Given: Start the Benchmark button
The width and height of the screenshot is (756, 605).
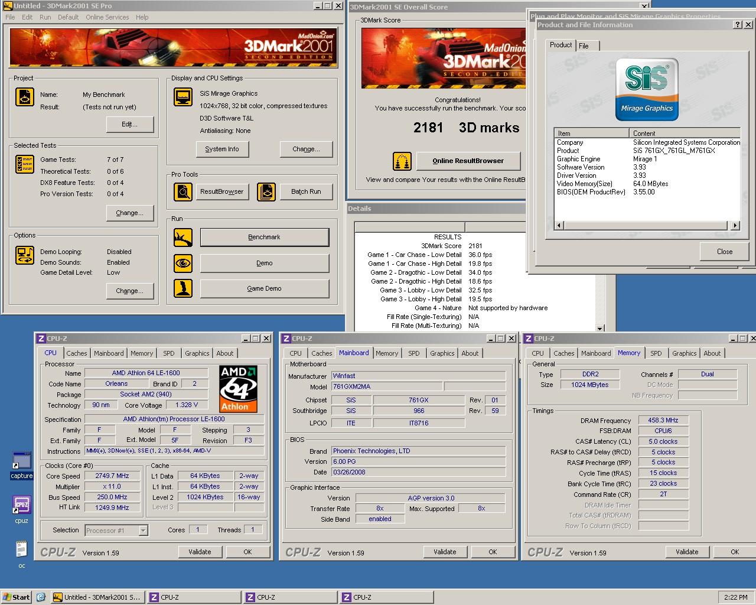Looking at the screenshot, I should [265, 237].
